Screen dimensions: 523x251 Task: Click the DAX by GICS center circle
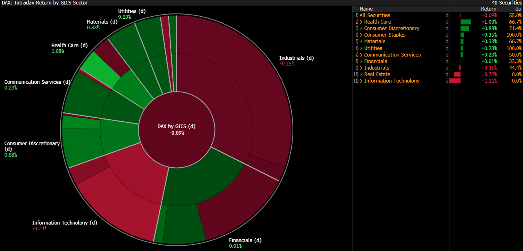(x=177, y=129)
